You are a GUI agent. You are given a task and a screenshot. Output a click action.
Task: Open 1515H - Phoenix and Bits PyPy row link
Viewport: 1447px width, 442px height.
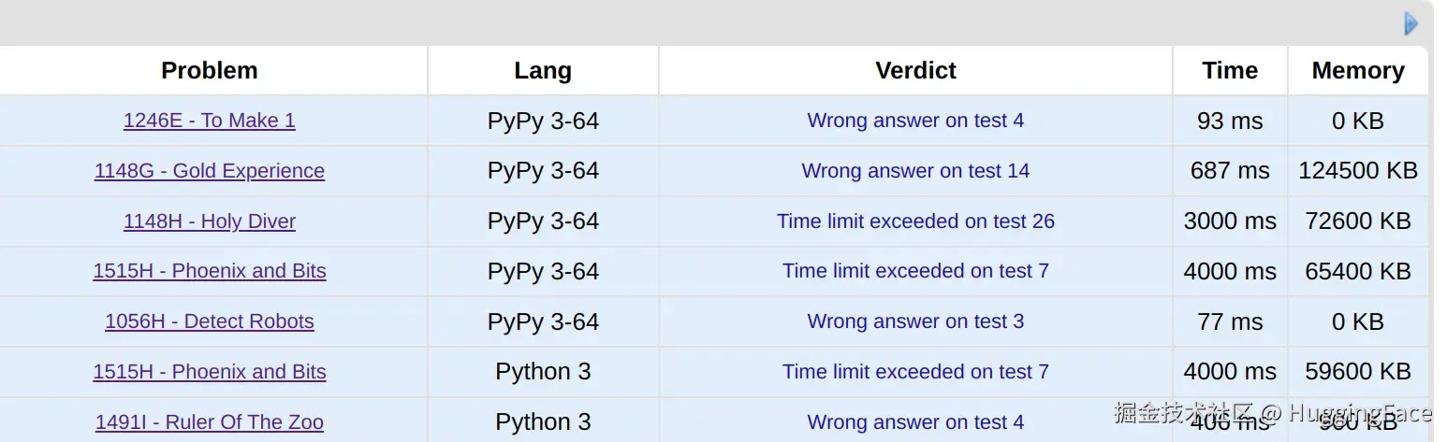tap(210, 271)
